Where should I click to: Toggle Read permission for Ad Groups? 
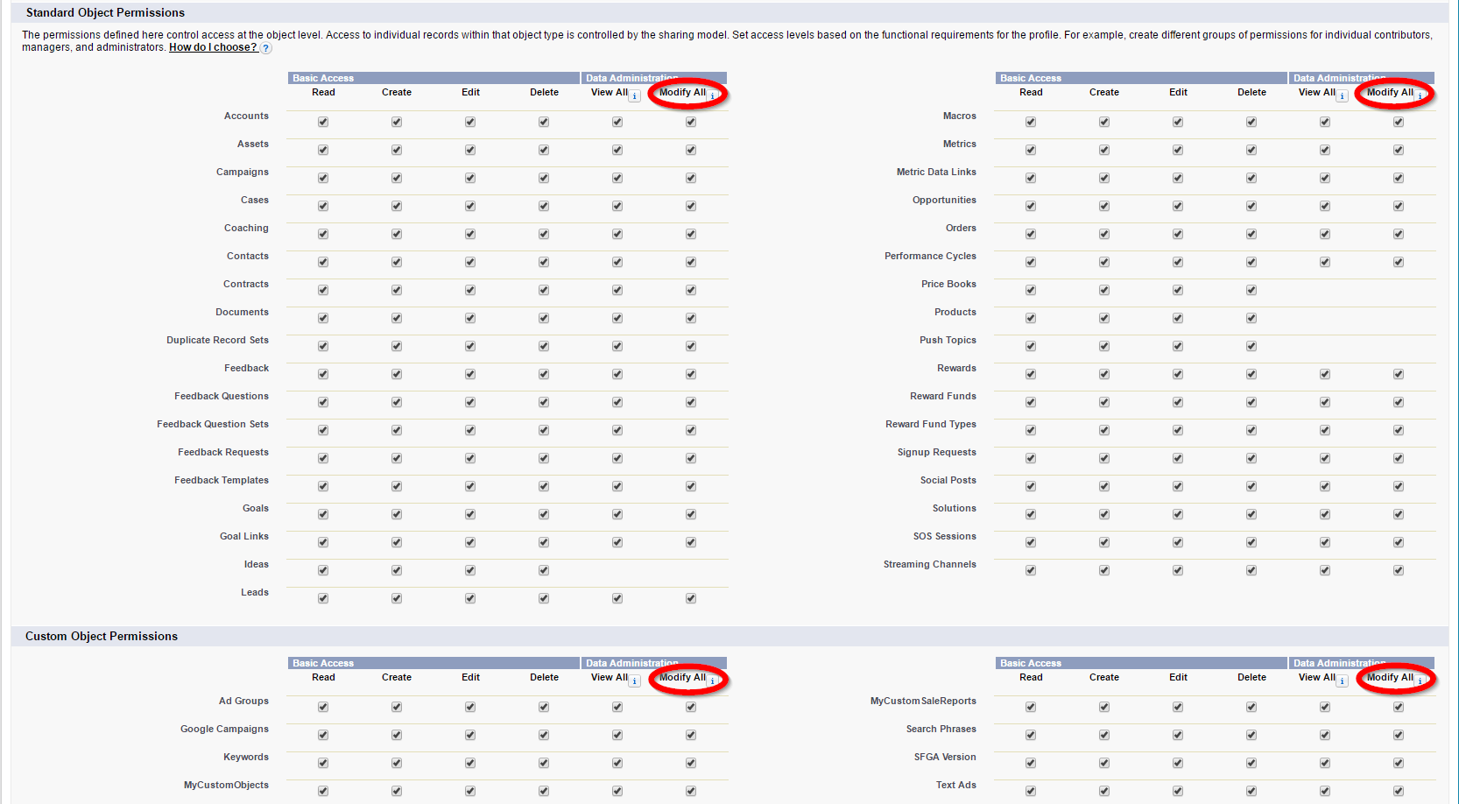pos(323,707)
